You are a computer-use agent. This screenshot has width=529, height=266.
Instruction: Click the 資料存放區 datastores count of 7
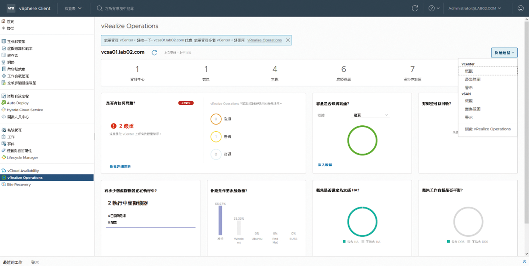pos(412,69)
